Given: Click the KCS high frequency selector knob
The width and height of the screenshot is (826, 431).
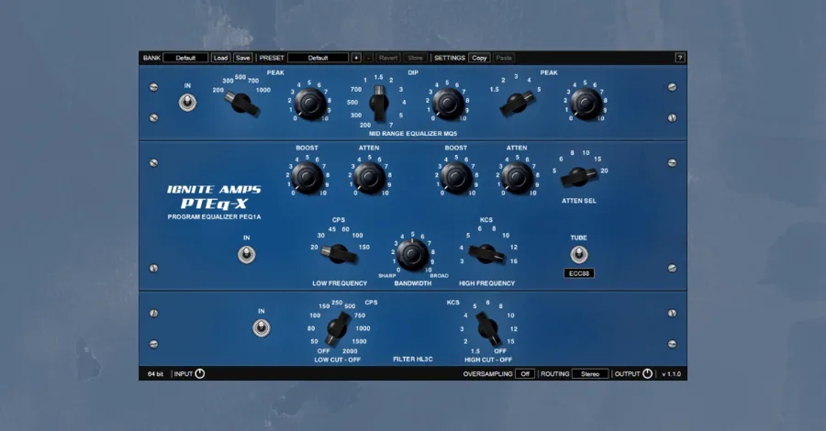Looking at the screenshot, I should click(x=486, y=254).
